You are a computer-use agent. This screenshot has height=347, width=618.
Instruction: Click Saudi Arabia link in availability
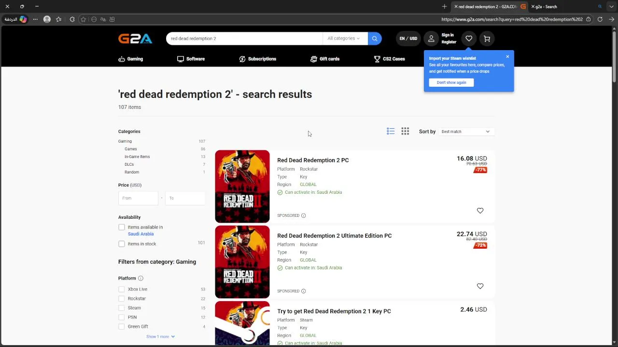(x=140, y=234)
